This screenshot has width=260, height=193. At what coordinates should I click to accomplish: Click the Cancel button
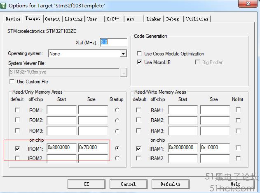(128, 184)
